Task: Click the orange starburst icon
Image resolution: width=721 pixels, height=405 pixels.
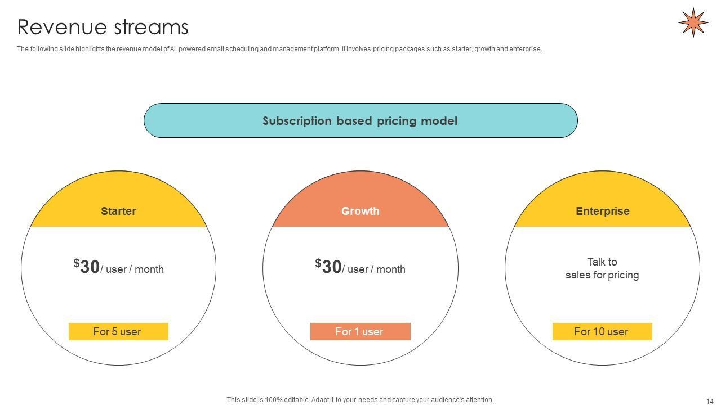Action: (x=693, y=22)
